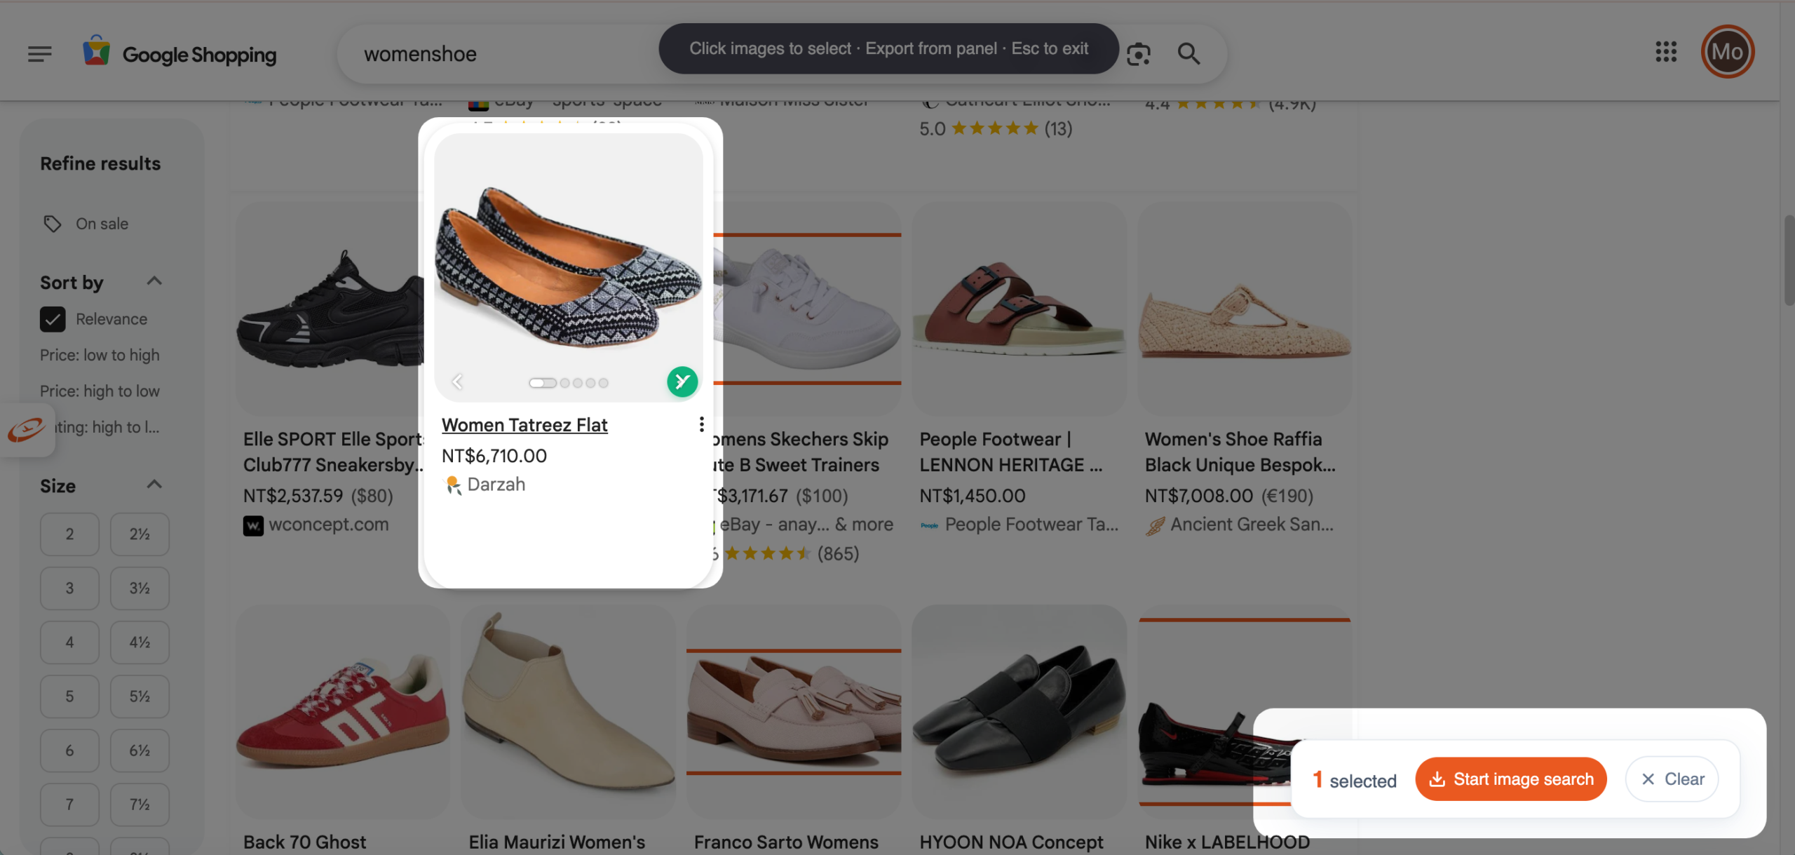Select size 2
The width and height of the screenshot is (1795, 855).
point(69,534)
